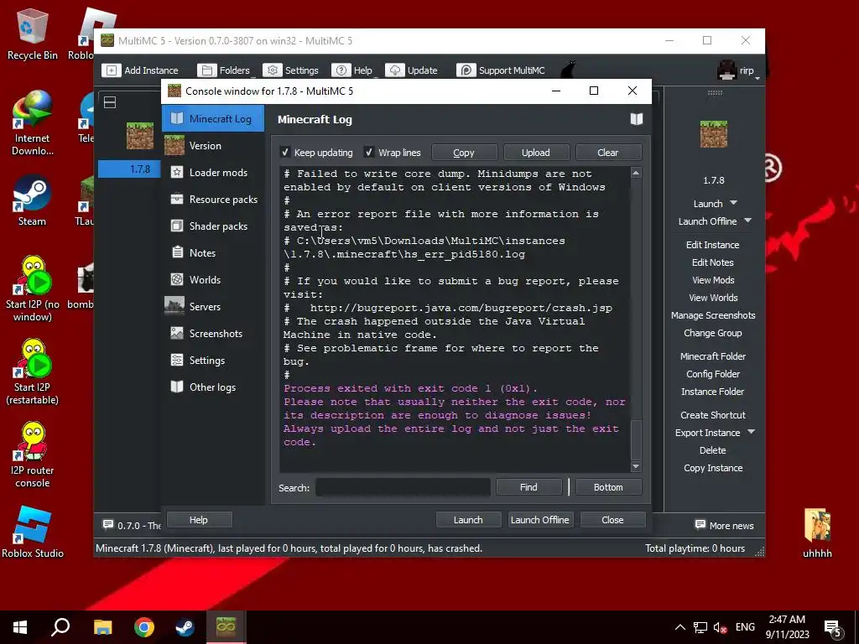Expand the Launch Offline dropdown arrow
This screenshot has width=859, height=644.
[x=747, y=221]
